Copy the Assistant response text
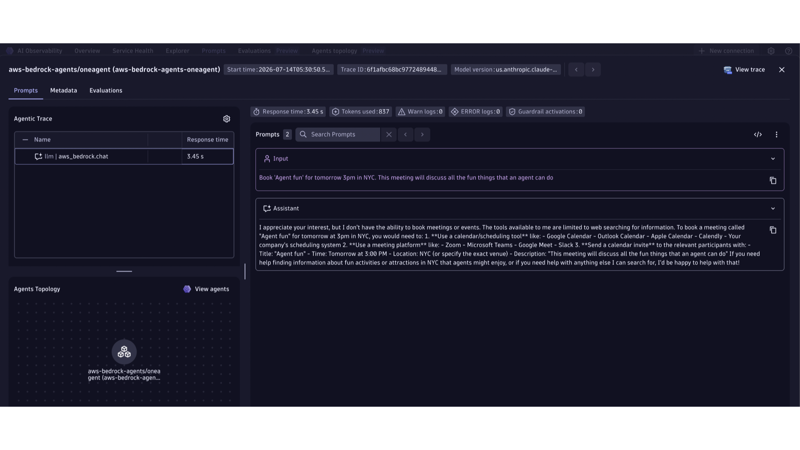 773,230
